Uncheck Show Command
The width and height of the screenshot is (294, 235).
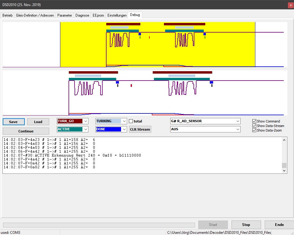pos(254,121)
